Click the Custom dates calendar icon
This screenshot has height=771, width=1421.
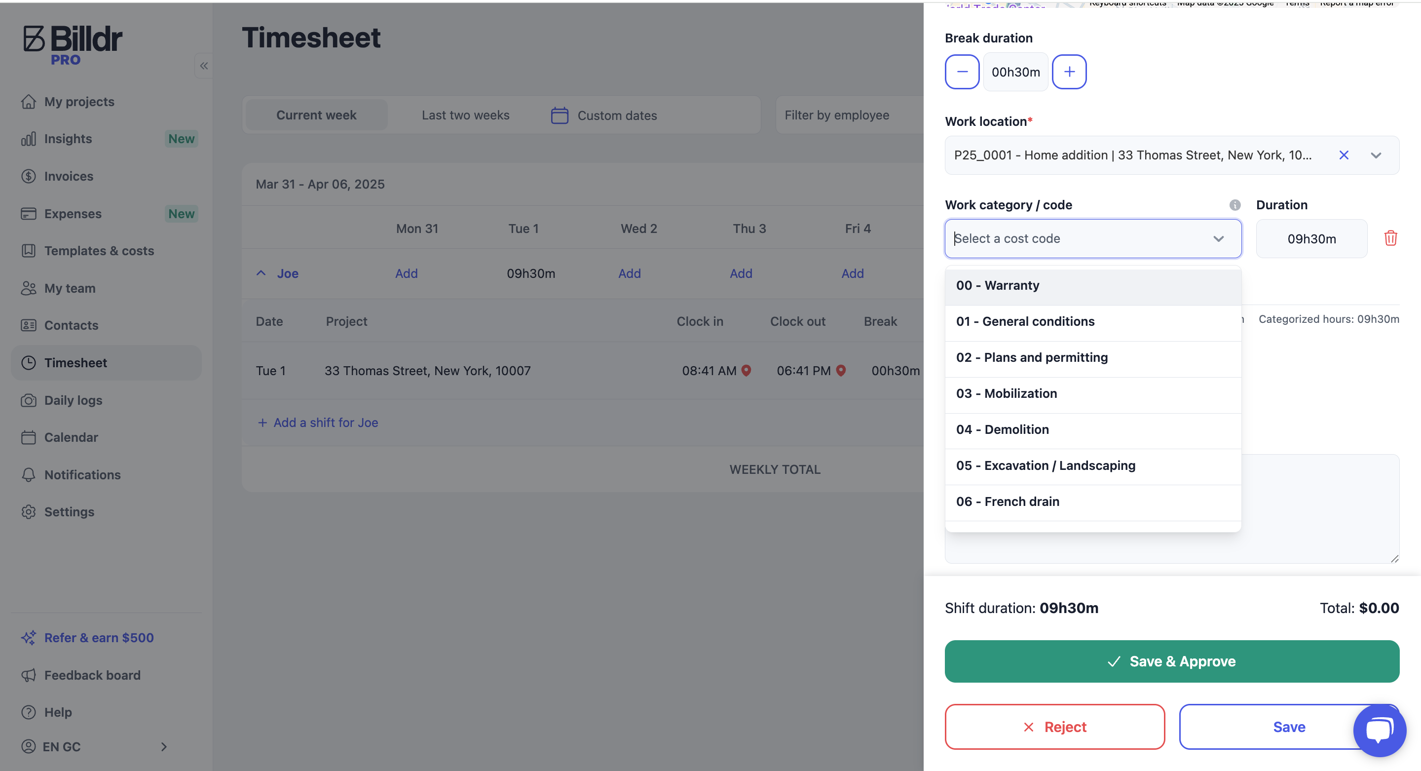pos(560,116)
